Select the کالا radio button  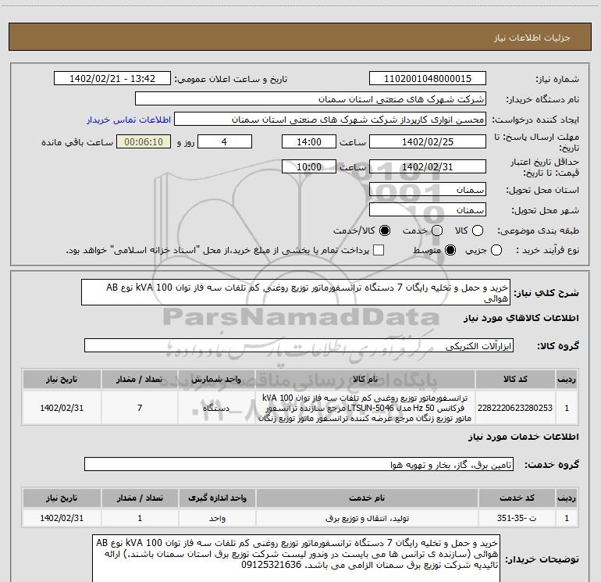[x=478, y=230]
